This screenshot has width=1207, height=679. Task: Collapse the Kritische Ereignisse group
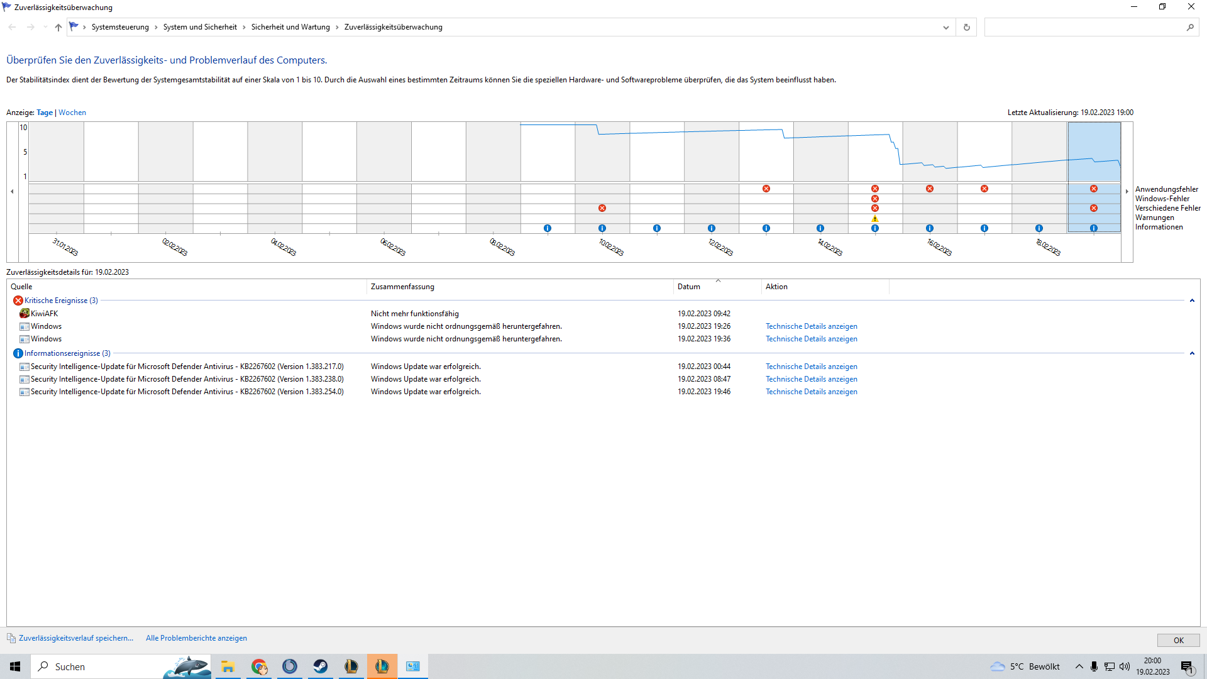1191,301
